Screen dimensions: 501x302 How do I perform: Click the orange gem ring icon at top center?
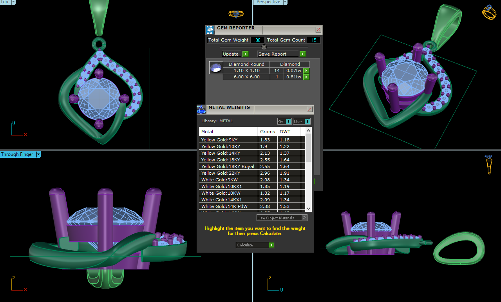point(236,14)
